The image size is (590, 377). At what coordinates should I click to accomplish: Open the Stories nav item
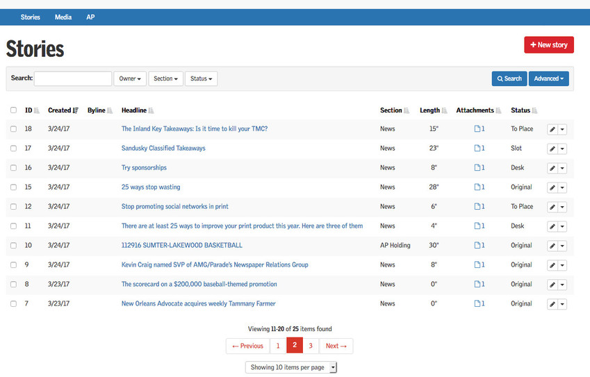30,17
